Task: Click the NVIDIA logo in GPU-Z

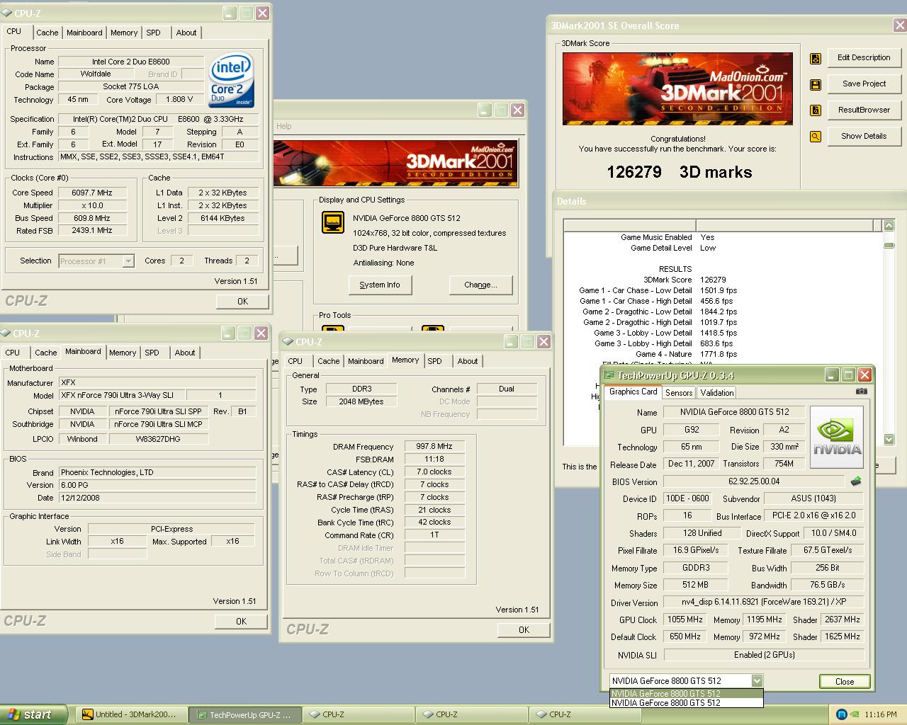Action: pyautogui.click(x=837, y=437)
